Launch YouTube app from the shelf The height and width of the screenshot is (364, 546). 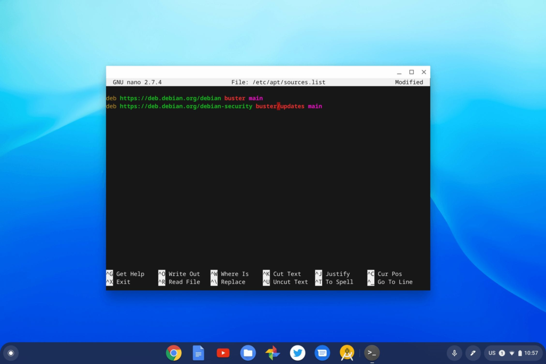click(x=223, y=353)
